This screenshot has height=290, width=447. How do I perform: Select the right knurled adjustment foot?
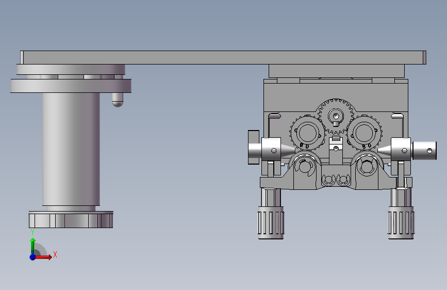point(401,222)
